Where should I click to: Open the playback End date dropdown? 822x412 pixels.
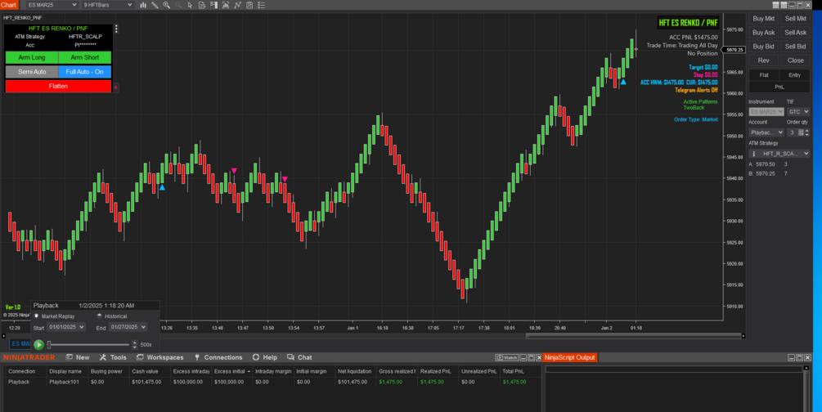tap(128, 327)
